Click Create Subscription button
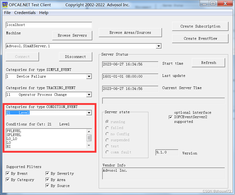 [x=200, y=26]
